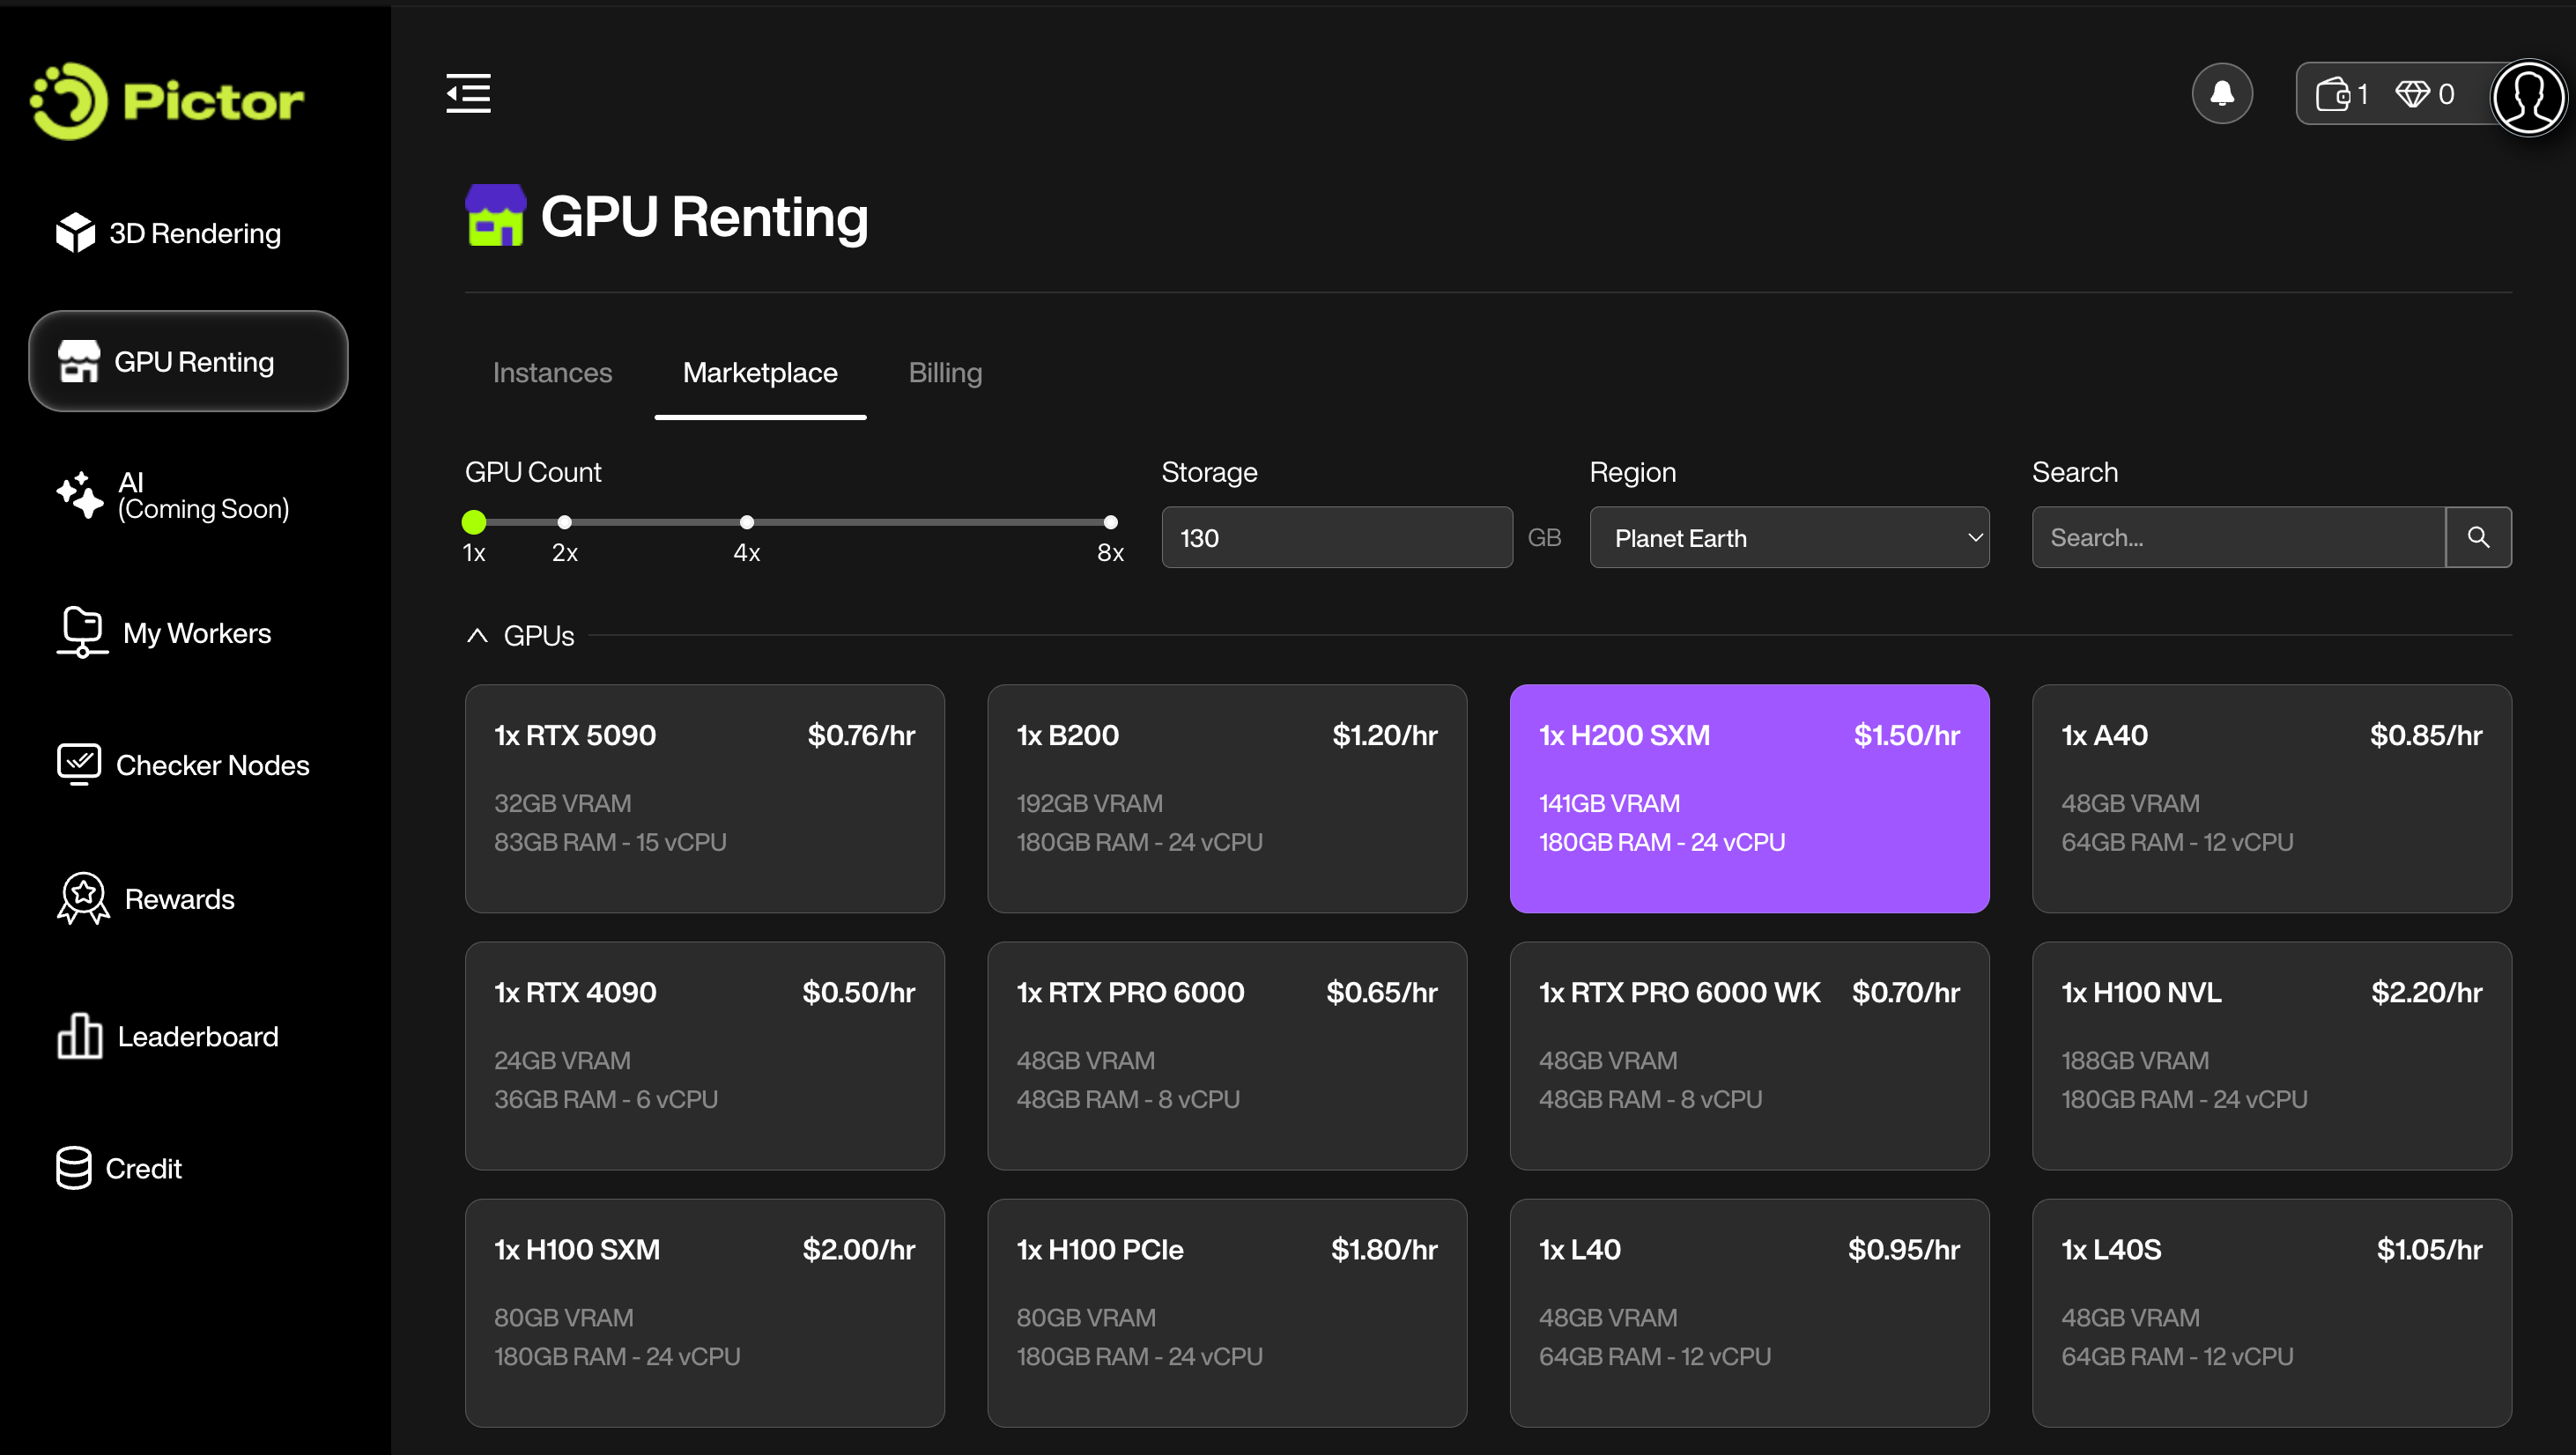Screen dimensions: 2576x1455
Task: Select the 1x RTX 5090 card
Action: pos(704,797)
